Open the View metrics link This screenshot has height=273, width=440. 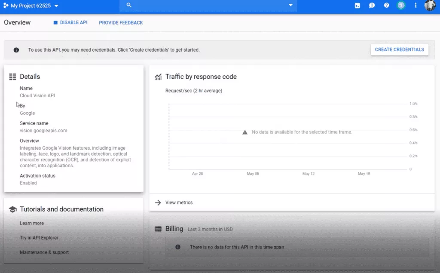click(179, 202)
